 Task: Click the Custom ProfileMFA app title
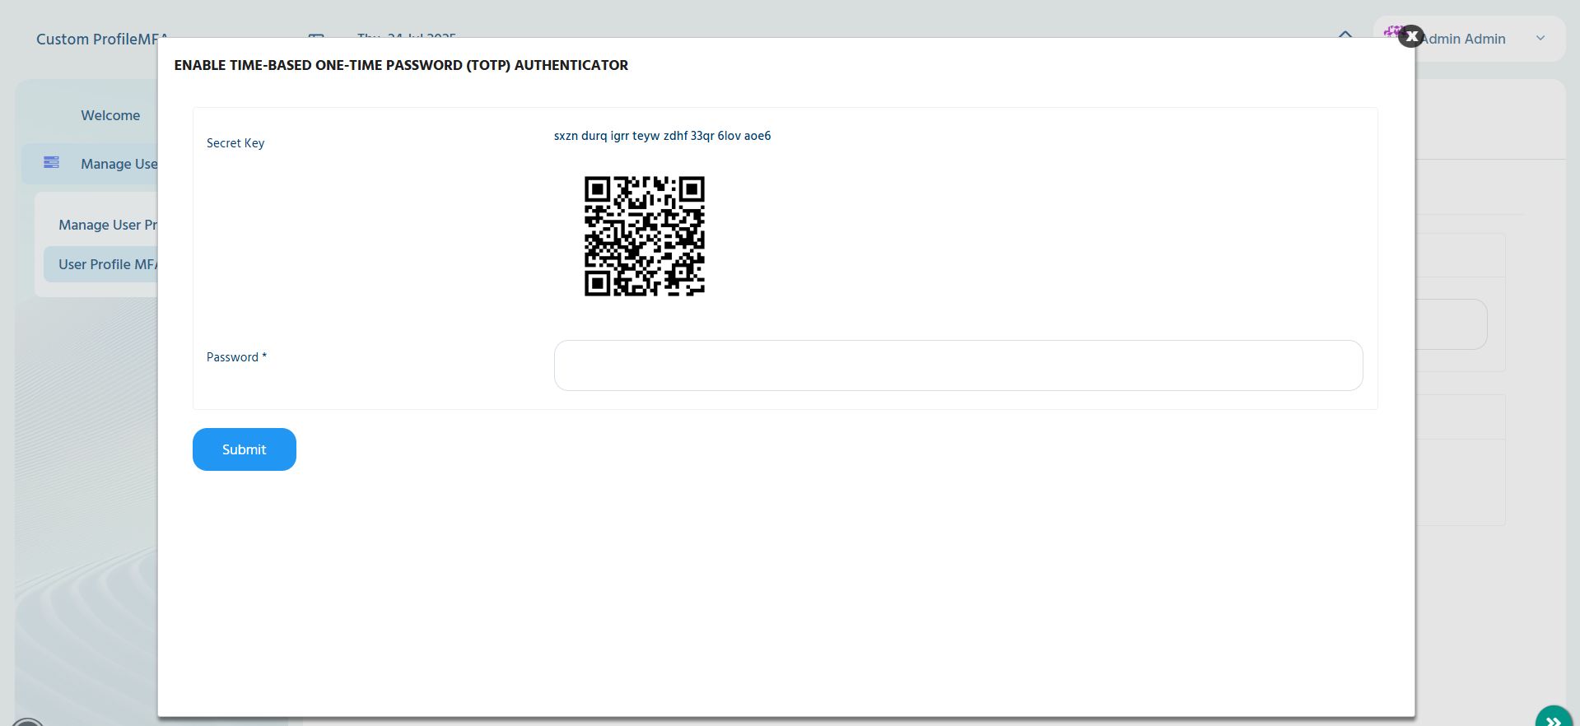pos(101,39)
